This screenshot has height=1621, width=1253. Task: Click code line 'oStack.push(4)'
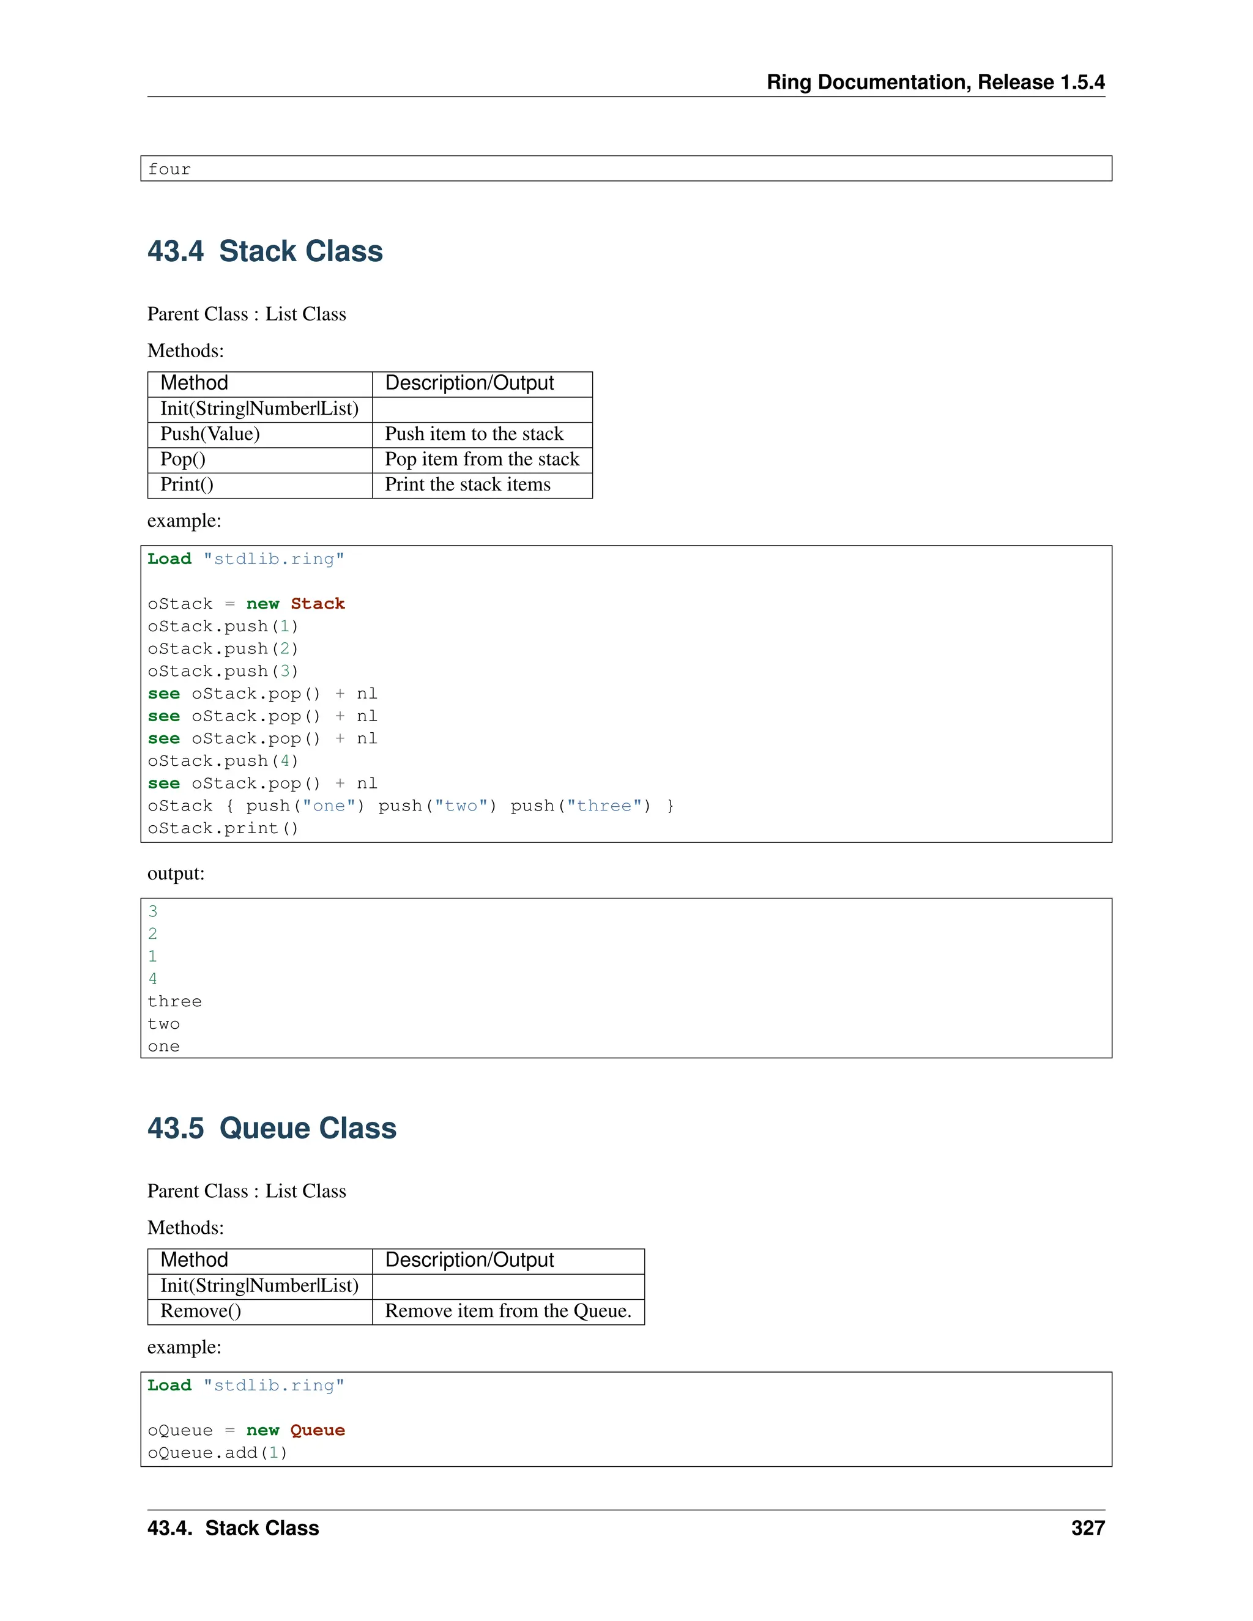point(223,761)
